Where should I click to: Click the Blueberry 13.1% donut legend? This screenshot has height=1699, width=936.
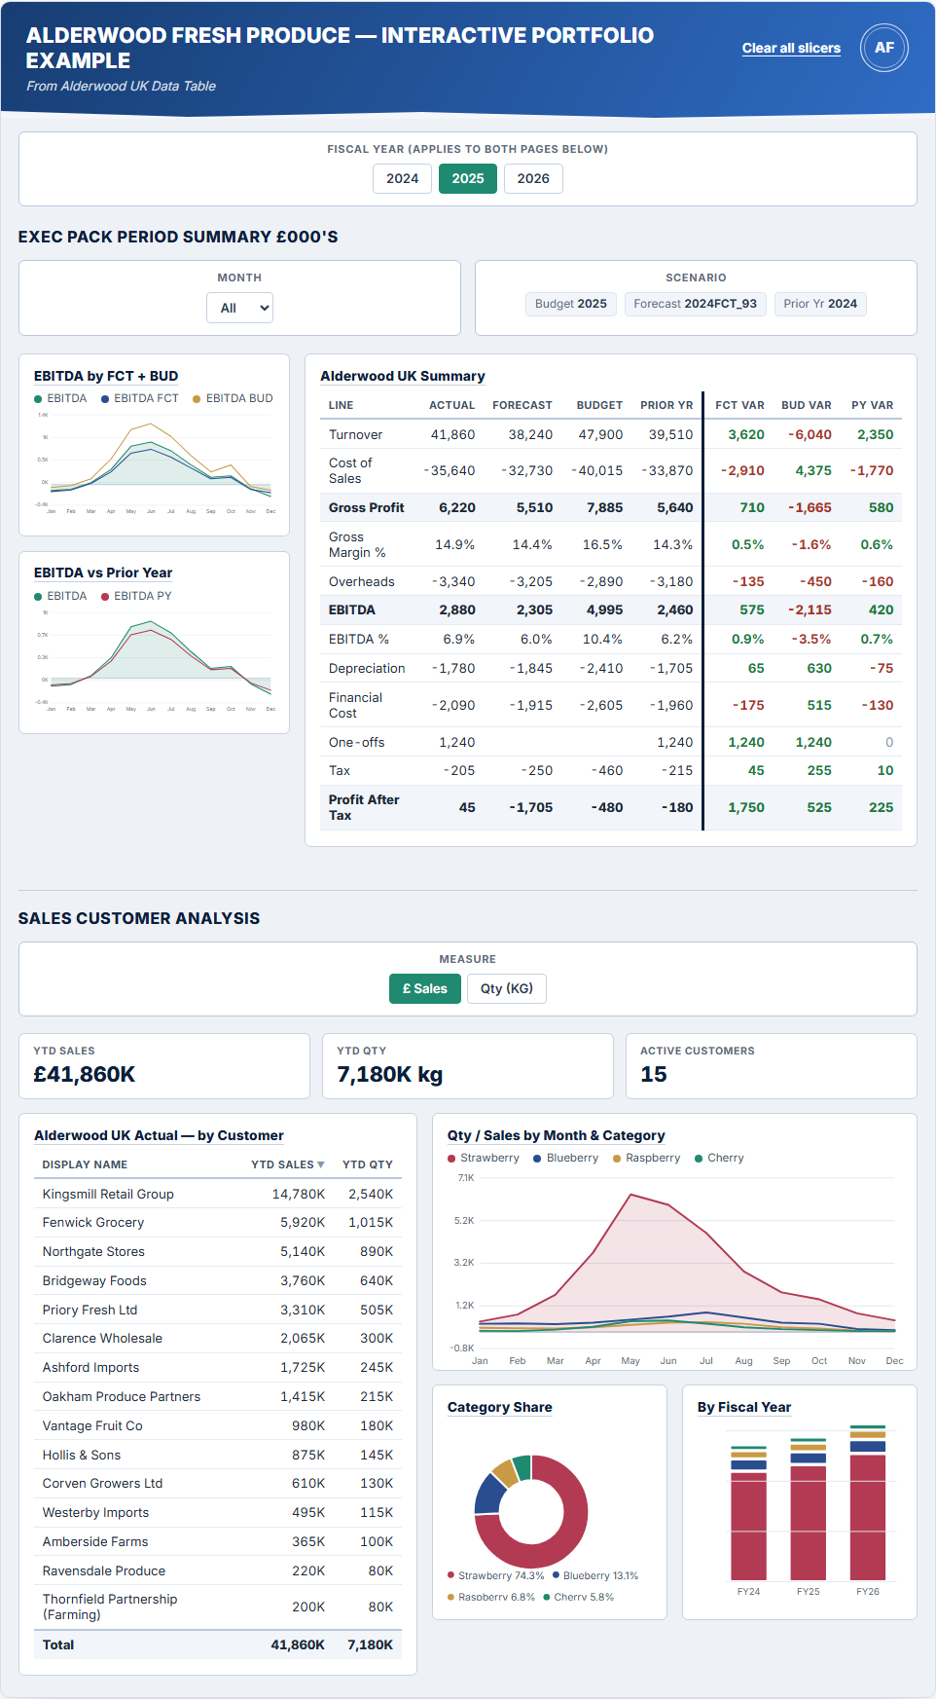594,1575
